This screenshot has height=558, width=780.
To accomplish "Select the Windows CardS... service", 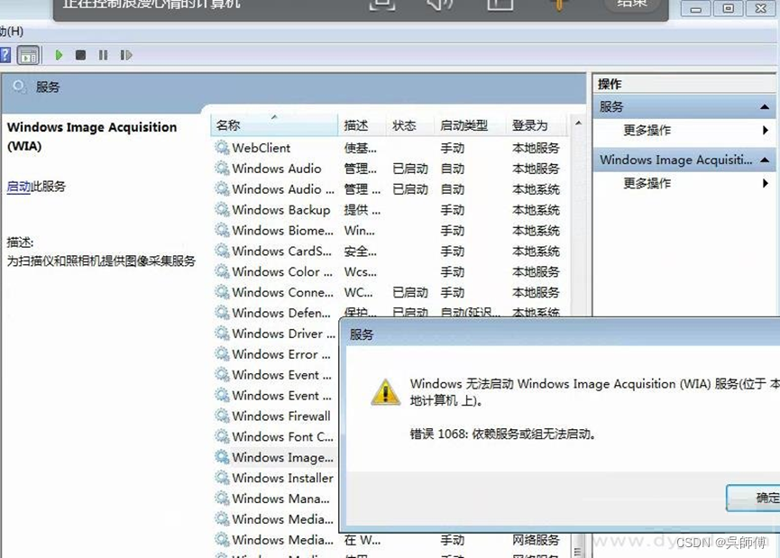I will [x=387, y=251].
